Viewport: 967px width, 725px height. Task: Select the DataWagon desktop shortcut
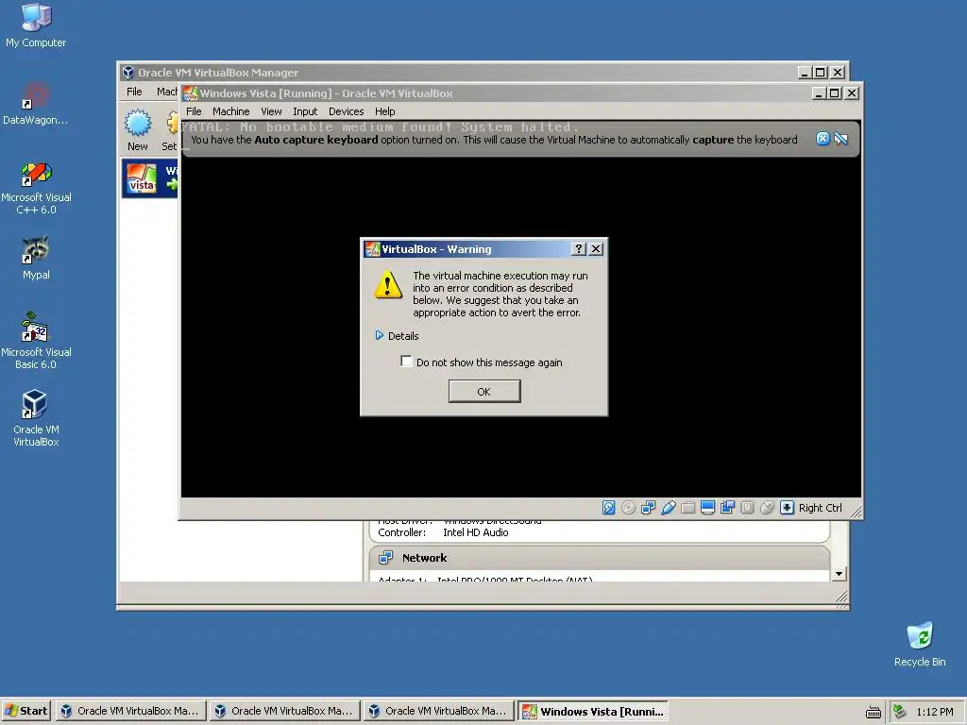coord(36,104)
